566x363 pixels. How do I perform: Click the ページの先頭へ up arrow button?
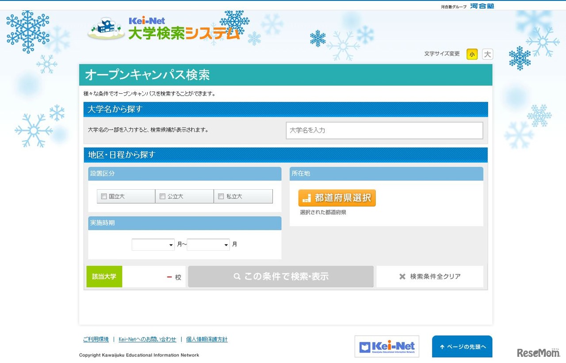[462, 347]
